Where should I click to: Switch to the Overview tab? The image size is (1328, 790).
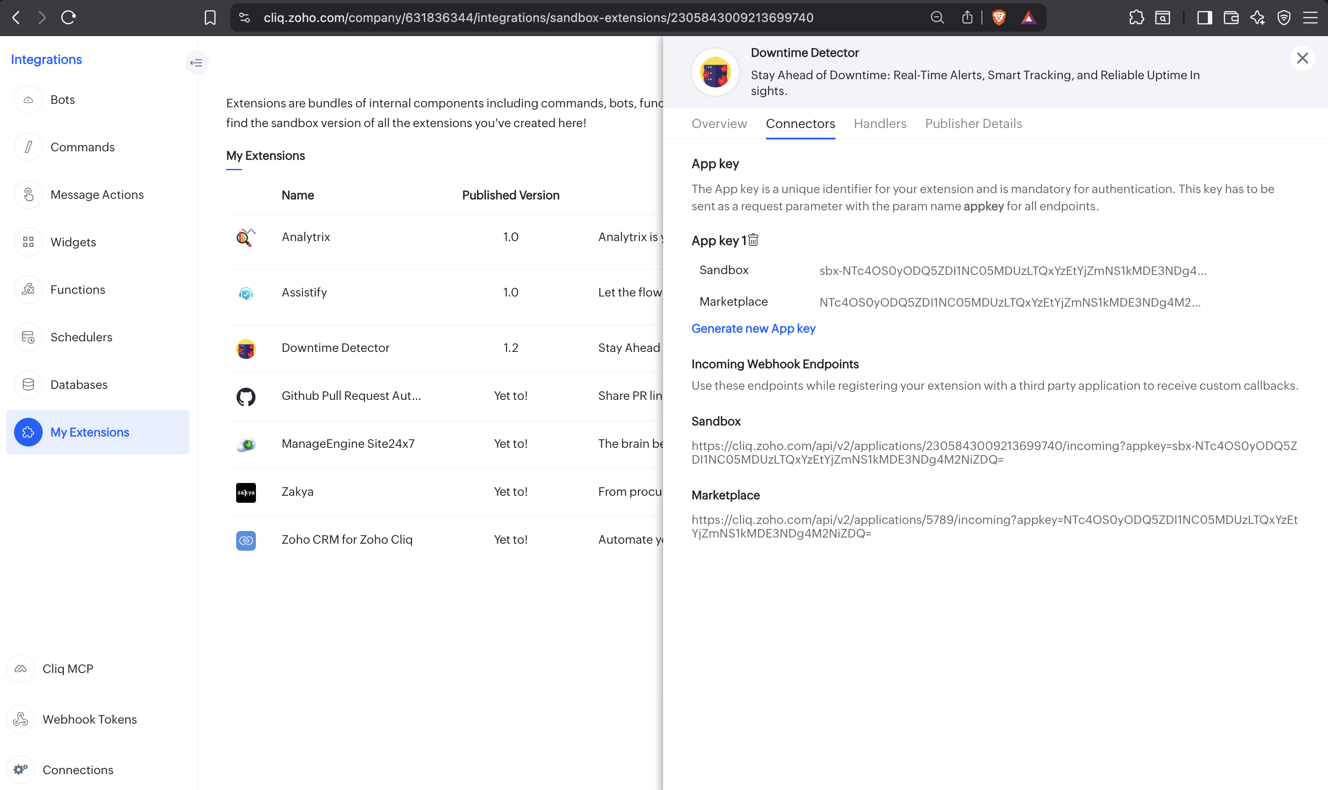coord(719,124)
